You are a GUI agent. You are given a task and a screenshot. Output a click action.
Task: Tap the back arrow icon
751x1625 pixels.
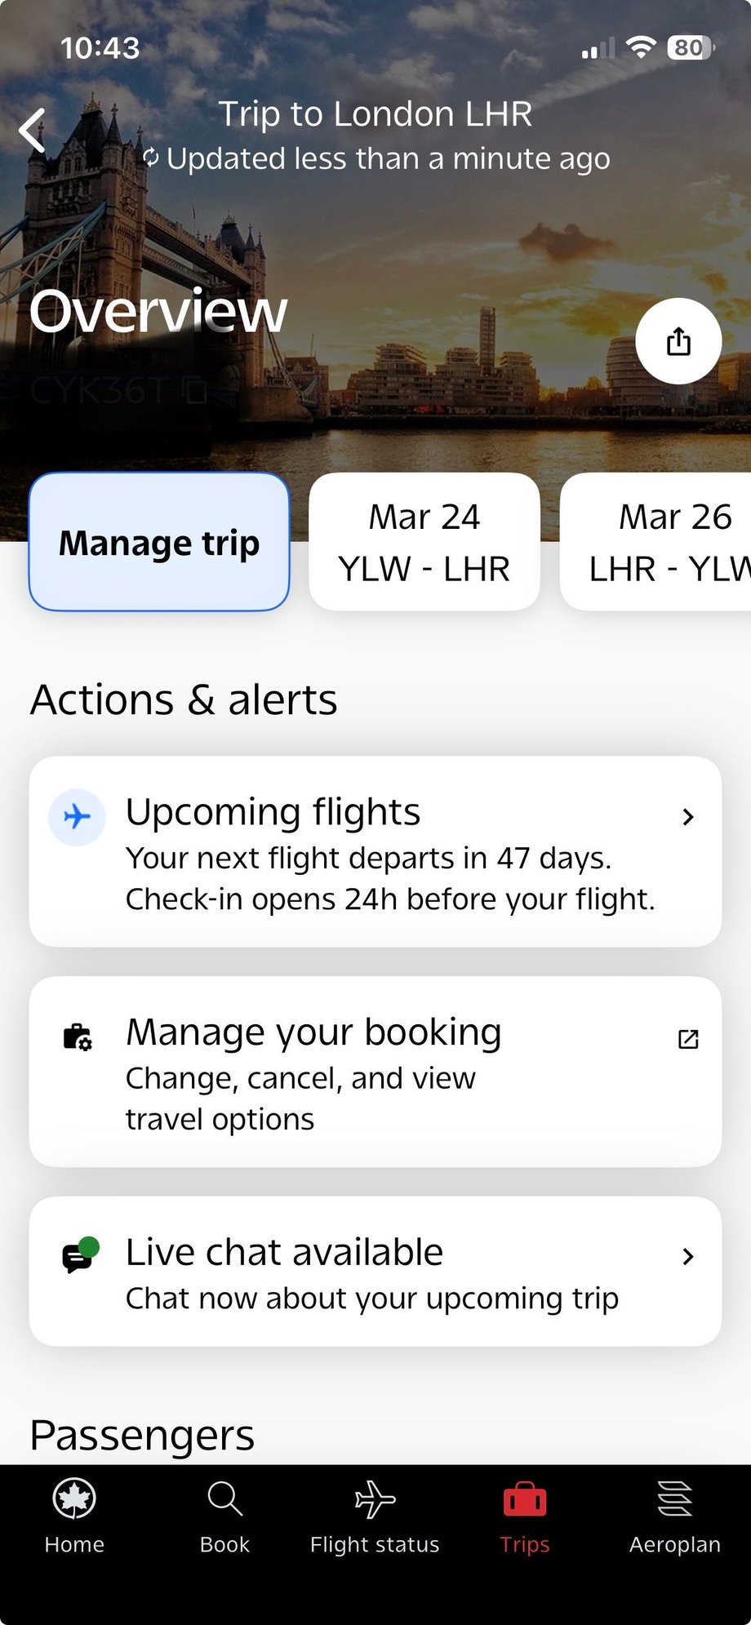click(x=33, y=131)
